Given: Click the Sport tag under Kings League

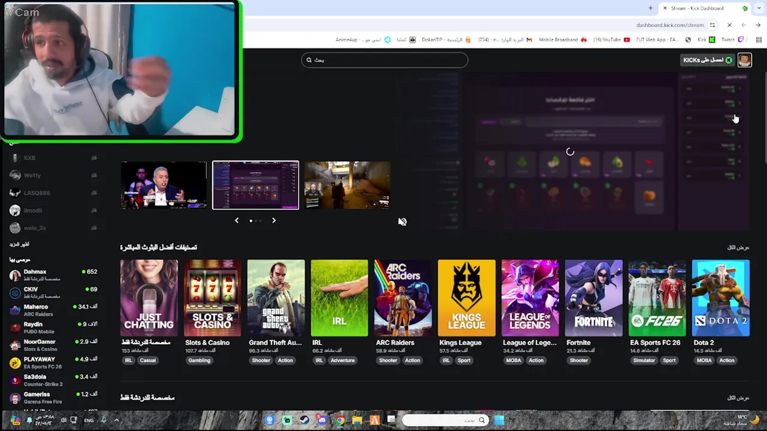Looking at the screenshot, I should [464, 360].
